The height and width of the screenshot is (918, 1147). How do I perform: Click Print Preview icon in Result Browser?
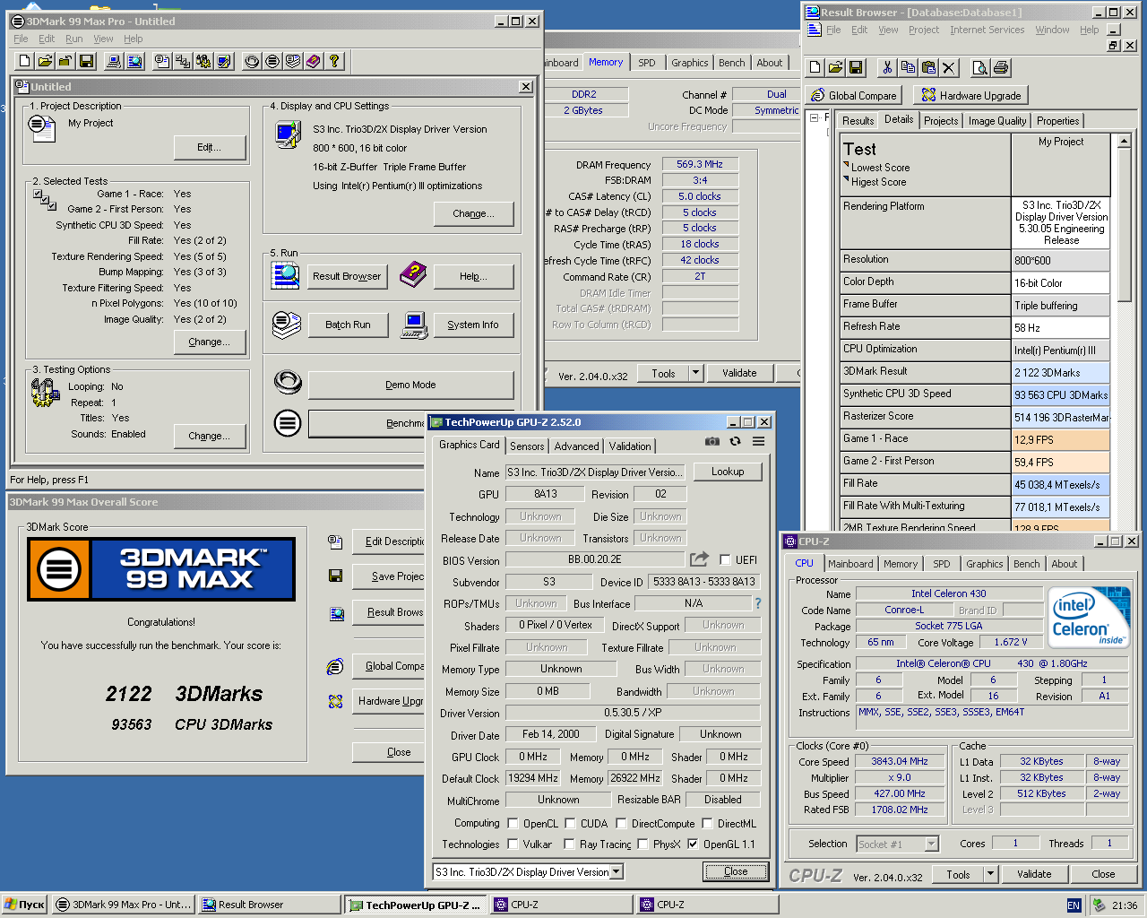pos(980,67)
